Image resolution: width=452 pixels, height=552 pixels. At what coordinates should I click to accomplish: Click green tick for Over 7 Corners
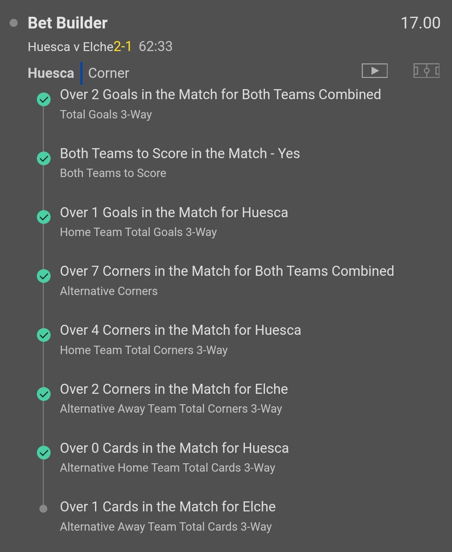(44, 276)
